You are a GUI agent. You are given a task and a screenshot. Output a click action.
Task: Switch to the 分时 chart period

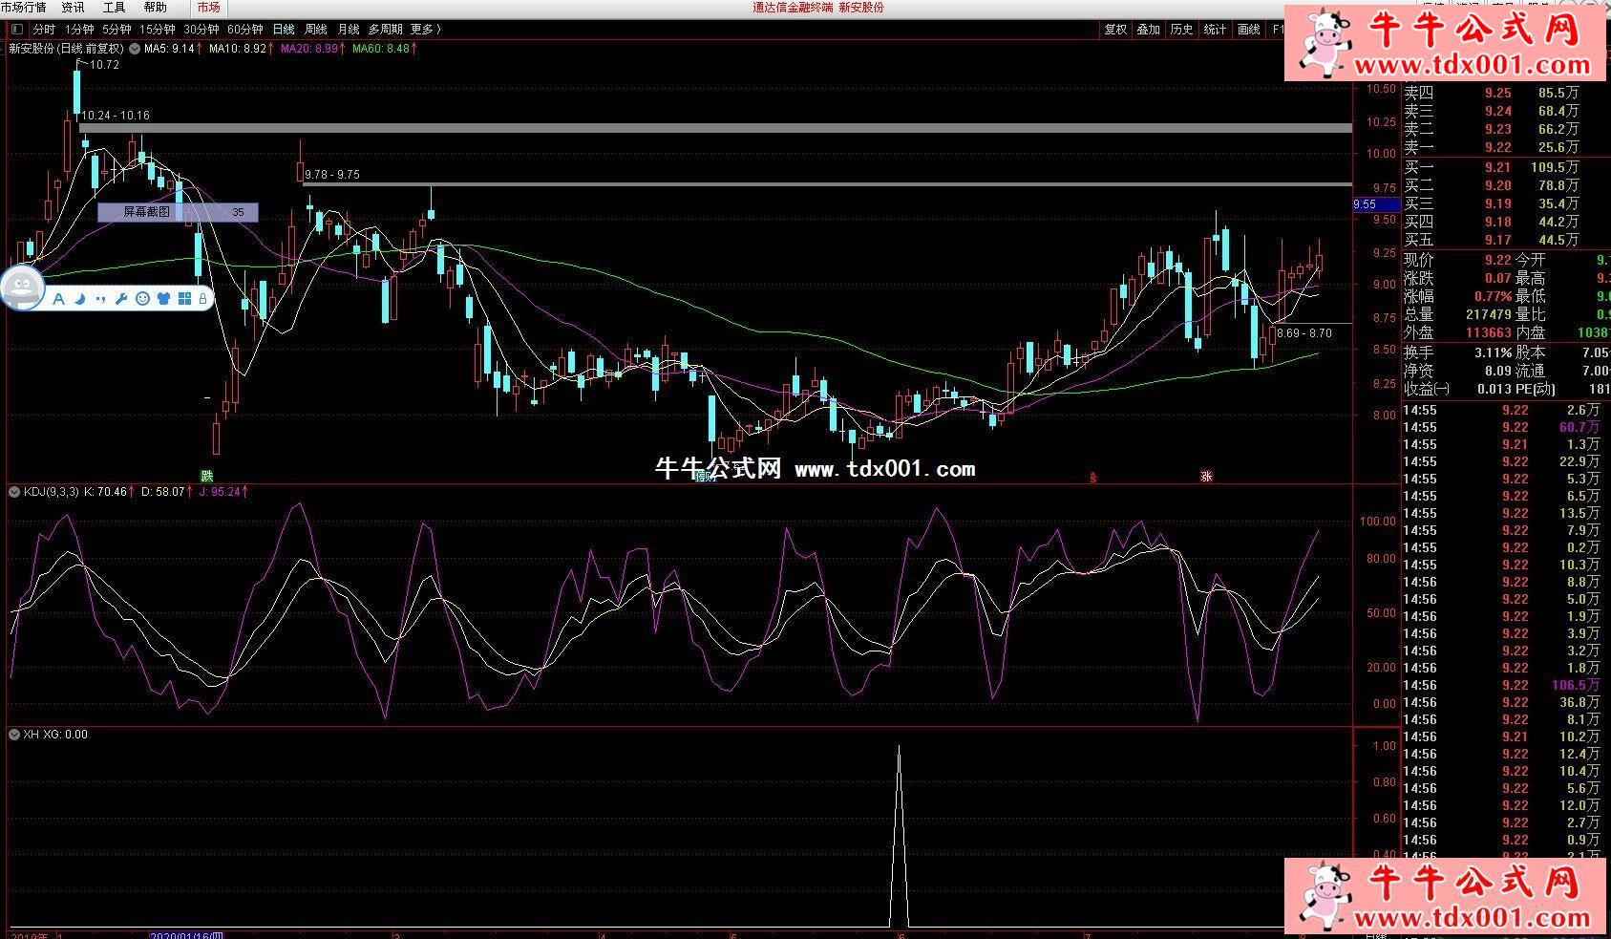click(x=44, y=30)
